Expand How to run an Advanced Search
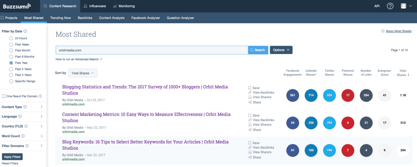Viewport: 417px width, 167px height. (x=79, y=59)
